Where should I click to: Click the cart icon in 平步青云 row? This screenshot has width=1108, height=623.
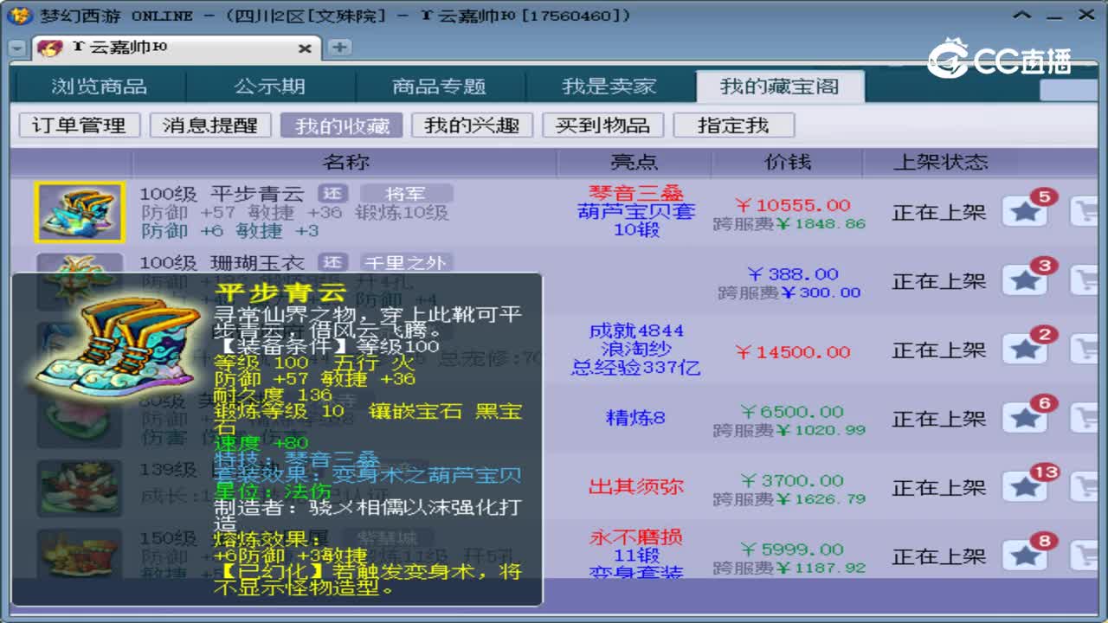pyautogui.click(x=1085, y=212)
